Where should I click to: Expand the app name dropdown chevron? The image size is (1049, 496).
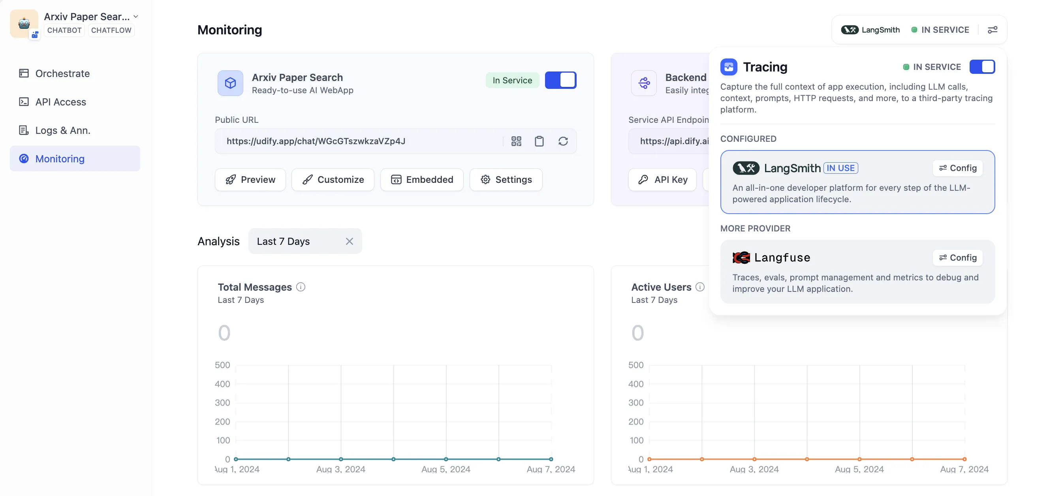(x=136, y=17)
